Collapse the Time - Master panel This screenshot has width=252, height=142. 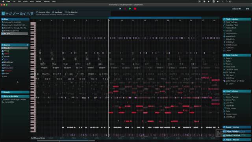pyautogui.click(x=237, y=55)
